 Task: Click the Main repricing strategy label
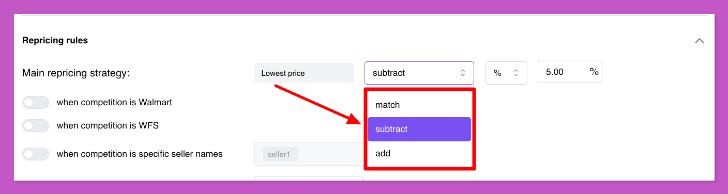pos(76,73)
